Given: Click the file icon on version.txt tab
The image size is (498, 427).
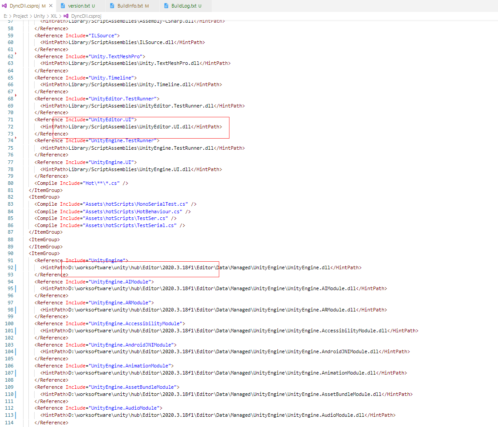Looking at the screenshot, I should coord(63,6).
